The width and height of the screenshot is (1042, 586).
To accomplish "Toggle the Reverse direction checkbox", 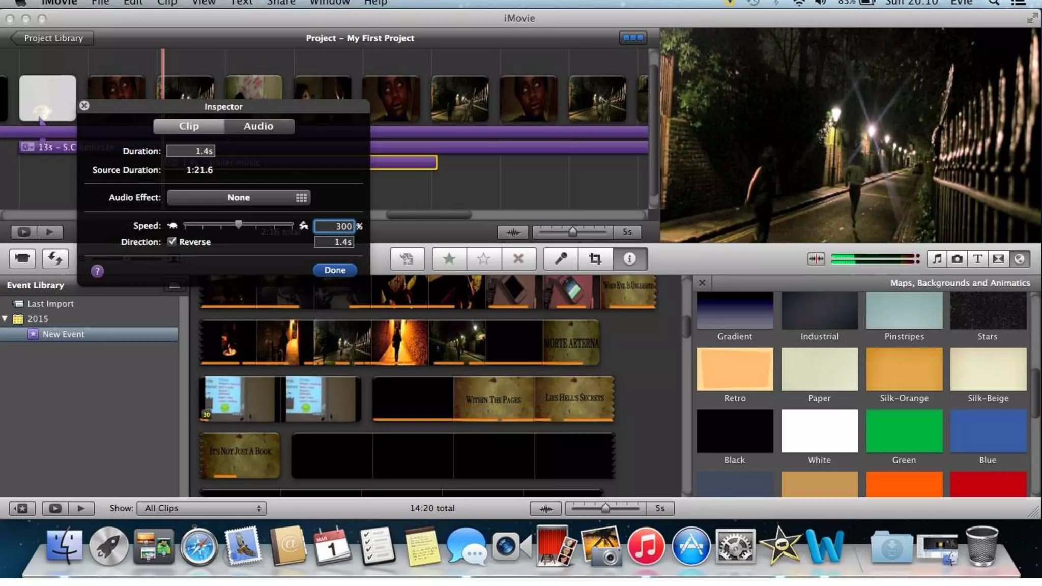I will click(172, 241).
